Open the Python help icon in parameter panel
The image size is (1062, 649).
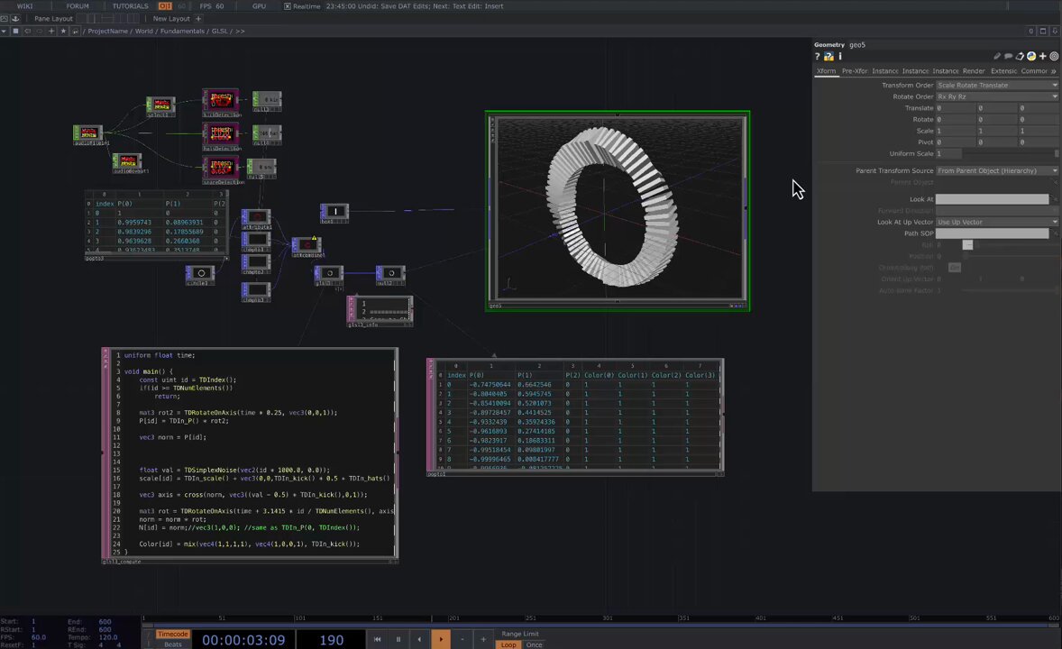[x=829, y=57]
